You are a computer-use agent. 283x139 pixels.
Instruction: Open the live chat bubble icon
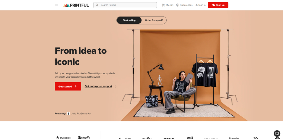coord(277,133)
